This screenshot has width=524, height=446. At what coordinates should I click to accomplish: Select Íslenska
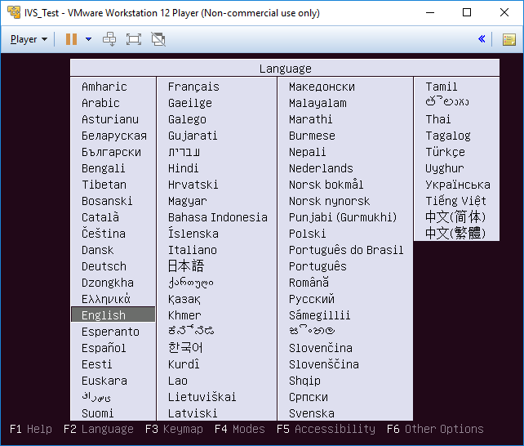click(193, 233)
